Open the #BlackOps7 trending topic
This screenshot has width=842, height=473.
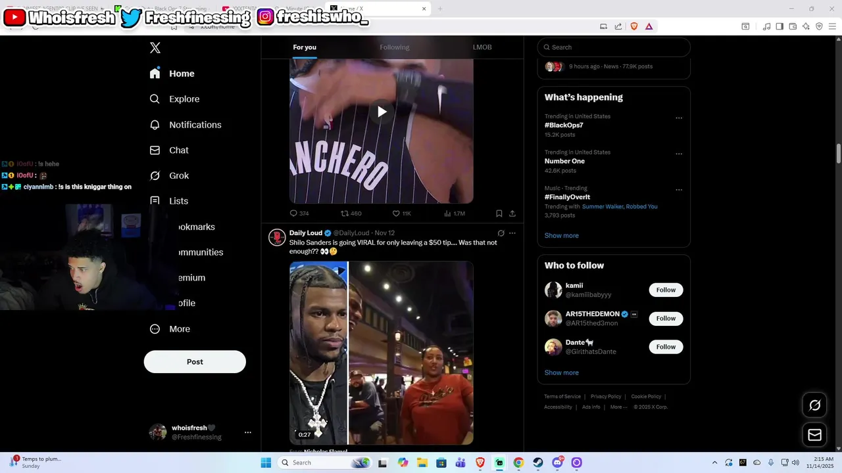[564, 125]
